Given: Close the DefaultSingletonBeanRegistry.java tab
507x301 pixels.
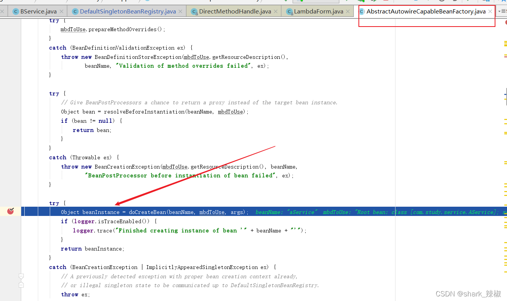Looking at the screenshot, I should pos(181,12).
